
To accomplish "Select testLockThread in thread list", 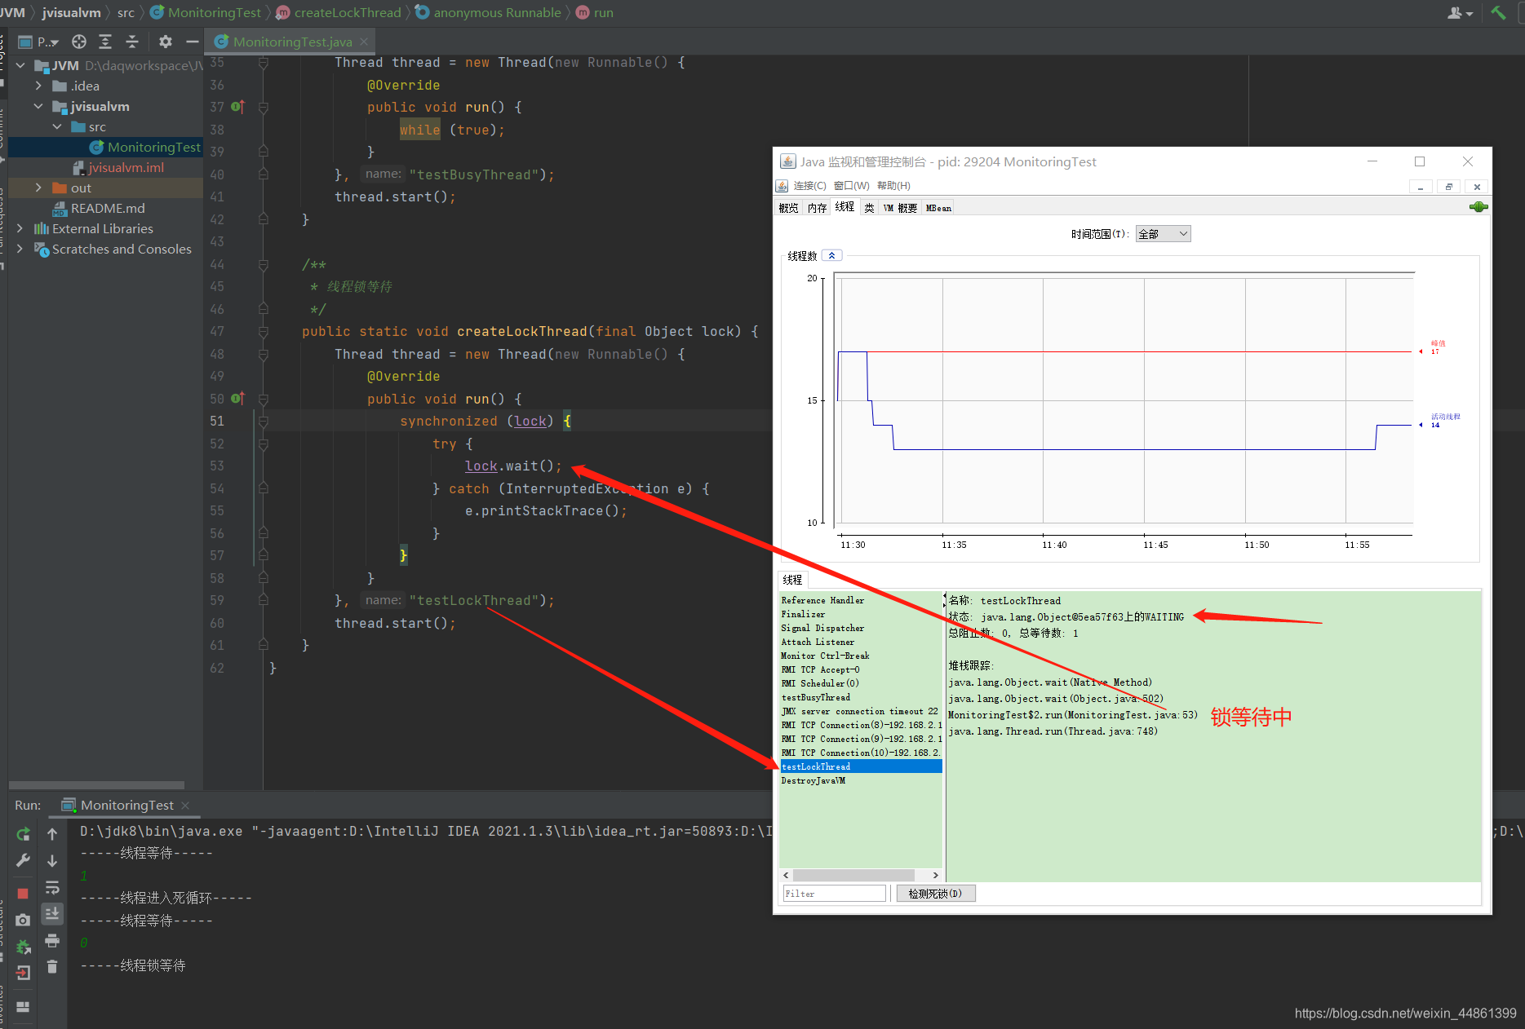I will [x=861, y=766].
